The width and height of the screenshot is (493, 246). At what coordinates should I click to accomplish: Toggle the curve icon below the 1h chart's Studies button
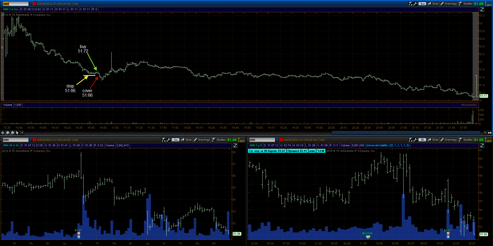click(235, 145)
